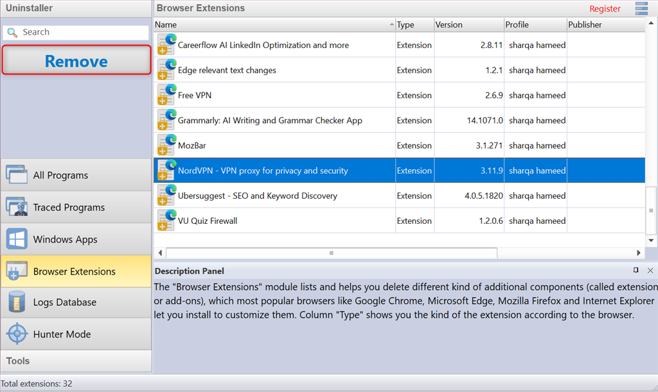Click the Description Panel title
Image resolution: width=658 pixels, height=392 pixels.
pos(190,271)
